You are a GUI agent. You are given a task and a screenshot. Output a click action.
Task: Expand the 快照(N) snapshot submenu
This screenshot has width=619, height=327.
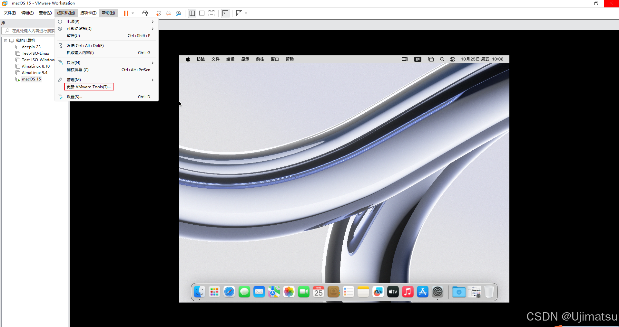pos(106,63)
